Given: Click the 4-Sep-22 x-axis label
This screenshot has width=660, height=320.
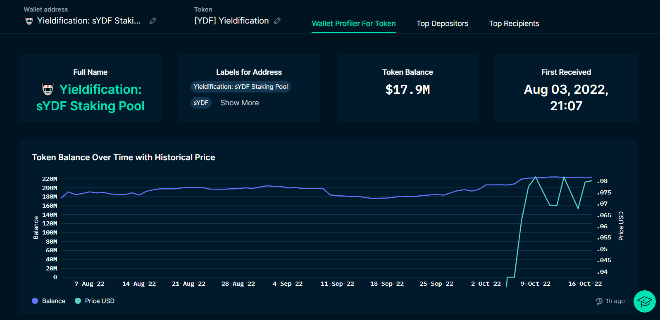Looking at the screenshot, I should click(x=288, y=284).
